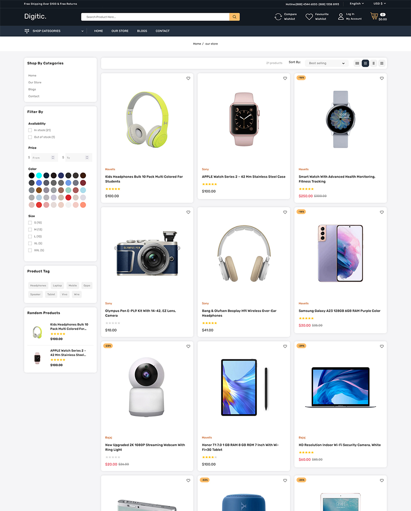The height and width of the screenshot is (511, 411).
Task: Tick the XL size checkbox
Action: click(x=30, y=243)
